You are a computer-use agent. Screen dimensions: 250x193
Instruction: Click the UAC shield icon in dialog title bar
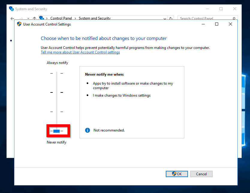[x=19, y=24]
